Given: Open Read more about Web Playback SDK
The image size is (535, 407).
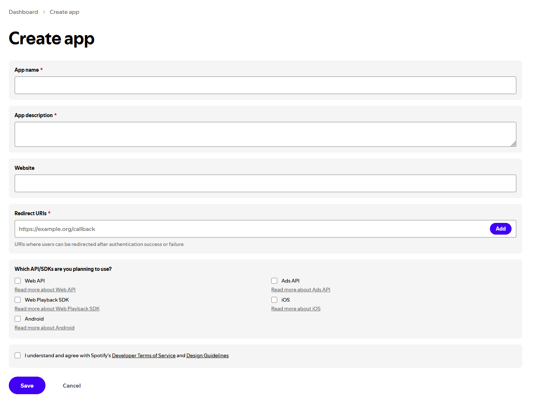Looking at the screenshot, I should tap(57, 308).
